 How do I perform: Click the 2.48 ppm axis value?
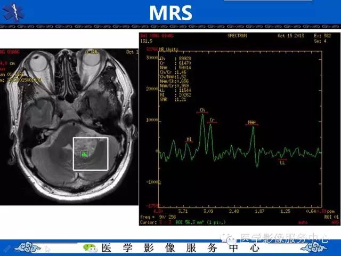tap(234, 211)
